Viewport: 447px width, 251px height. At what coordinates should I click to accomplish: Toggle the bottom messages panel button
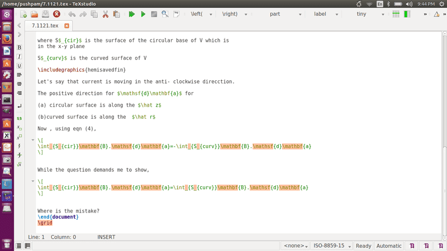tap(28, 245)
